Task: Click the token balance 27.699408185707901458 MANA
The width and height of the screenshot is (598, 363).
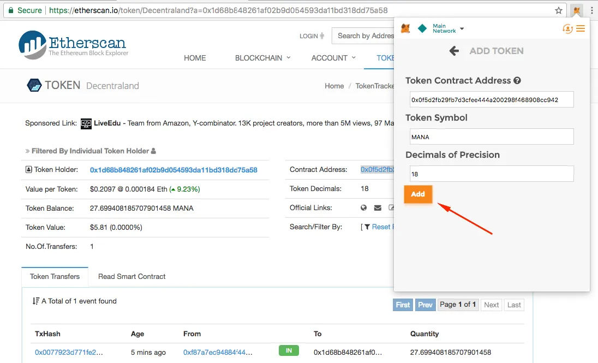Action: tap(141, 208)
